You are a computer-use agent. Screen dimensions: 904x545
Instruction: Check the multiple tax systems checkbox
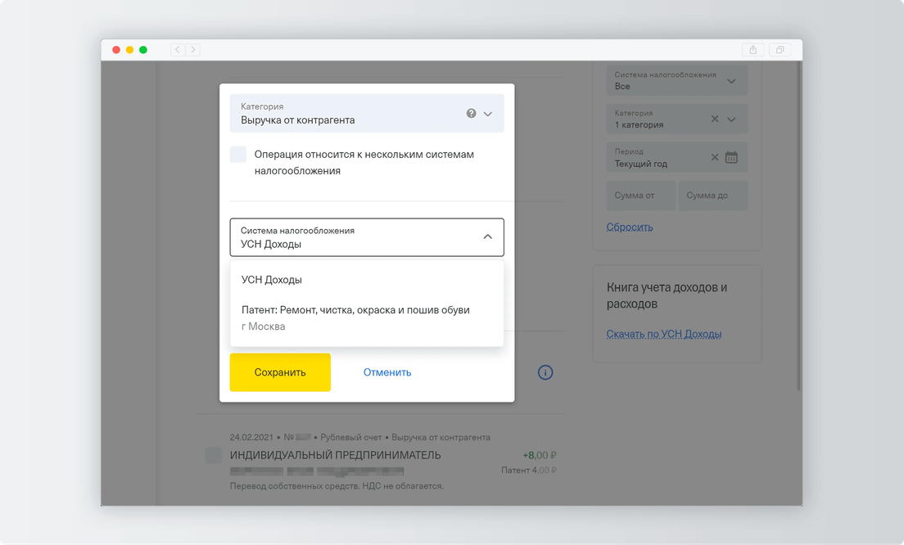238,155
